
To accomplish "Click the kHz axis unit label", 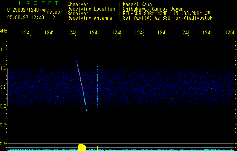I will coord(4,31).
